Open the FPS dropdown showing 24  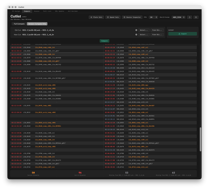[x=153, y=17]
